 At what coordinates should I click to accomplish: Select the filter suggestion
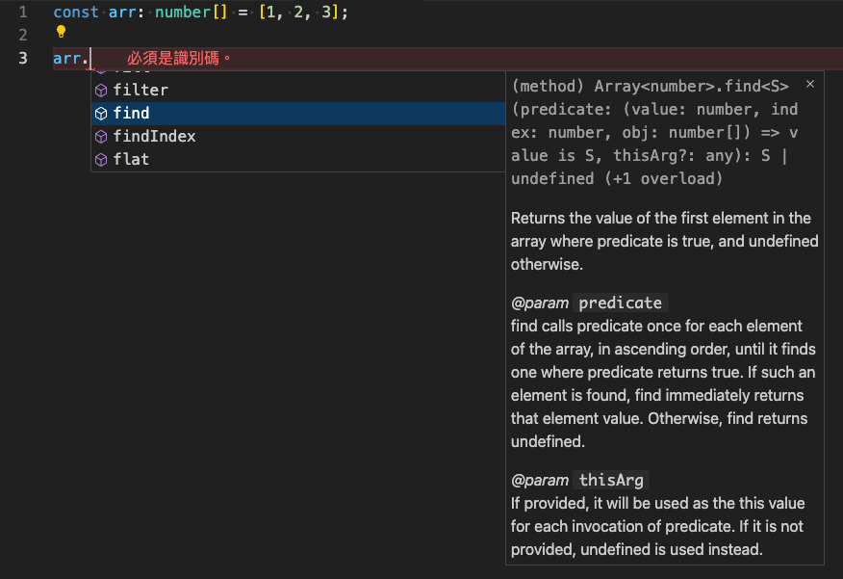click(x=140, y=90)
